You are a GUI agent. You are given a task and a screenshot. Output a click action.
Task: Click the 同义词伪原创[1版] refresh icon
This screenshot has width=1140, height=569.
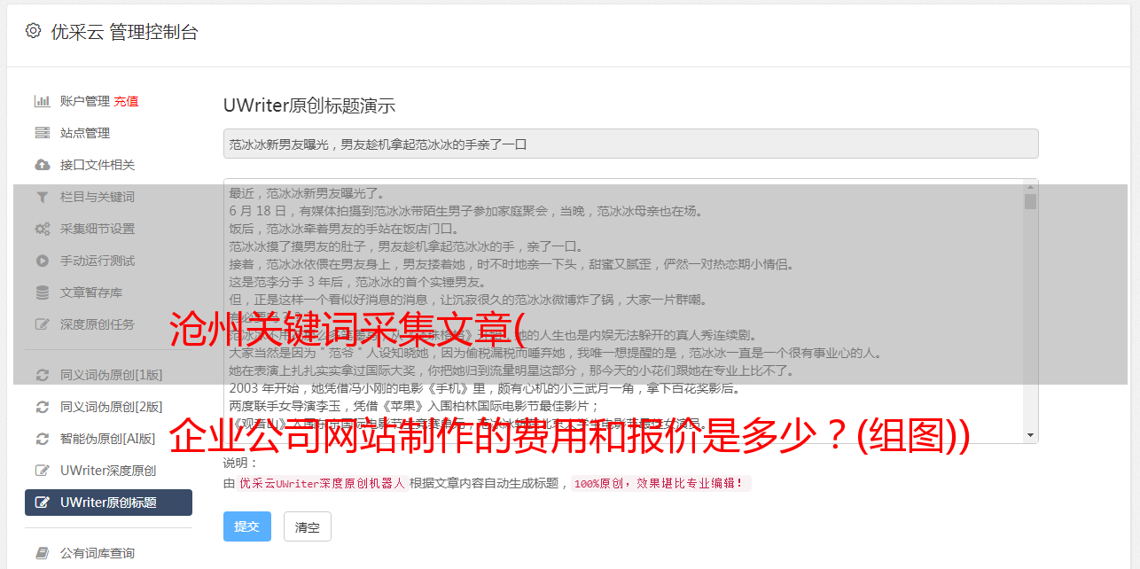coord(42,375)
